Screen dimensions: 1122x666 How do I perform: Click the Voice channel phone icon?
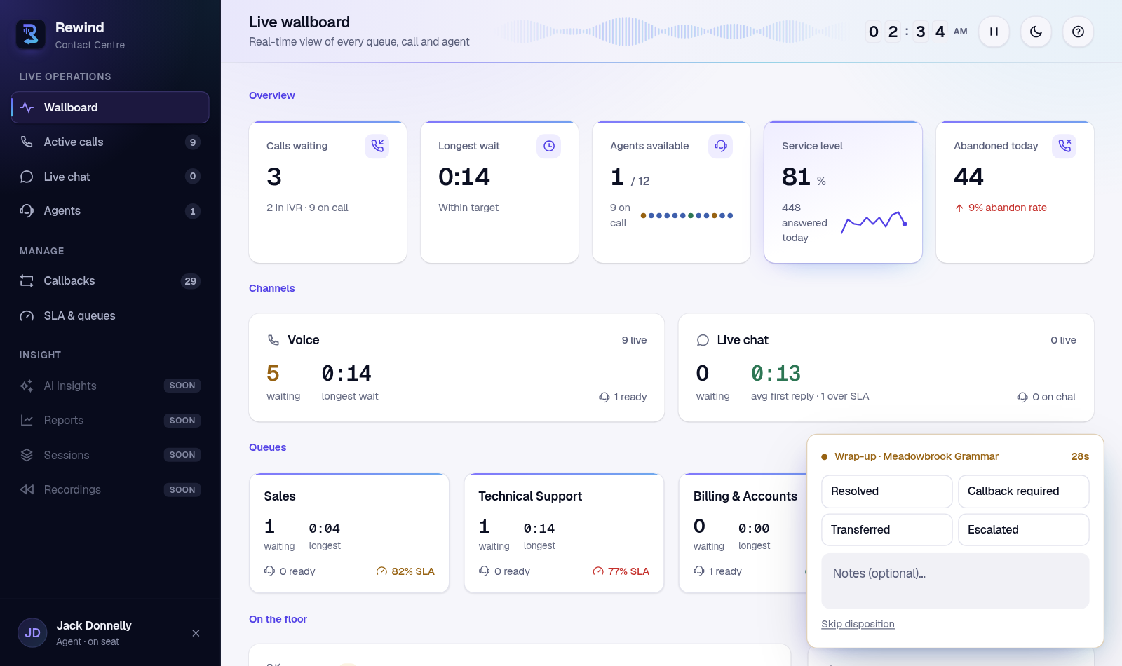click(273, 340)
